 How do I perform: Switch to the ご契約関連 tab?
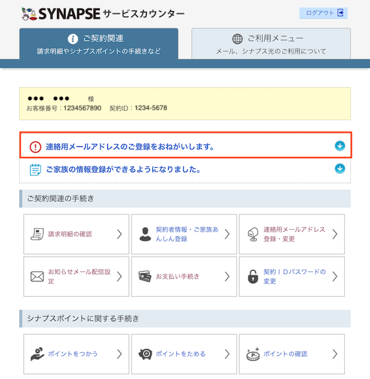pos(99,44)
